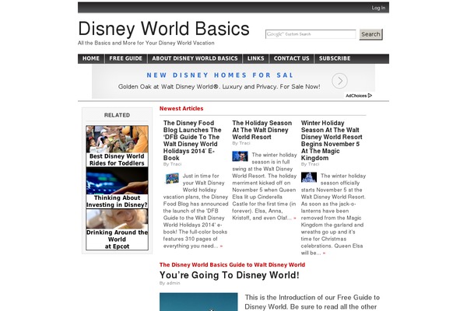The image size is (467, 311).
Task: Open the CONTACT US menu item
Action: [292, 58]
